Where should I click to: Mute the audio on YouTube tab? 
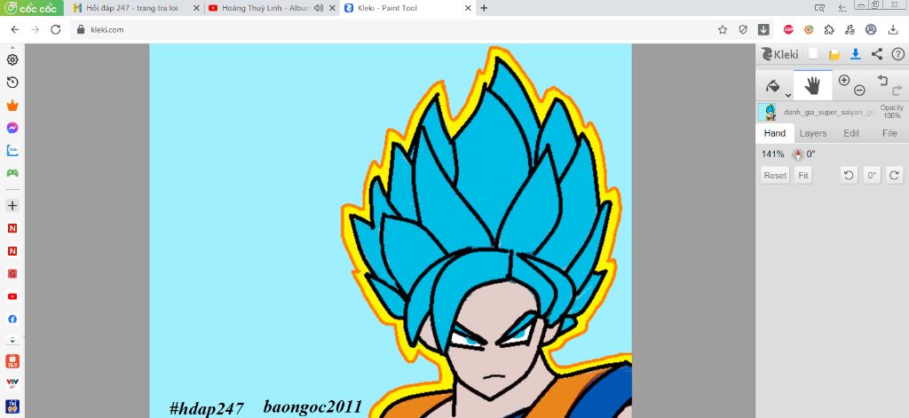coord(319,8)
